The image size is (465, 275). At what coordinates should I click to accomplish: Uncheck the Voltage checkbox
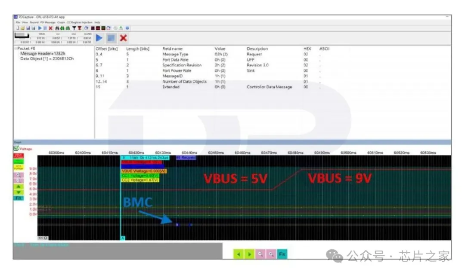(16, 148)
